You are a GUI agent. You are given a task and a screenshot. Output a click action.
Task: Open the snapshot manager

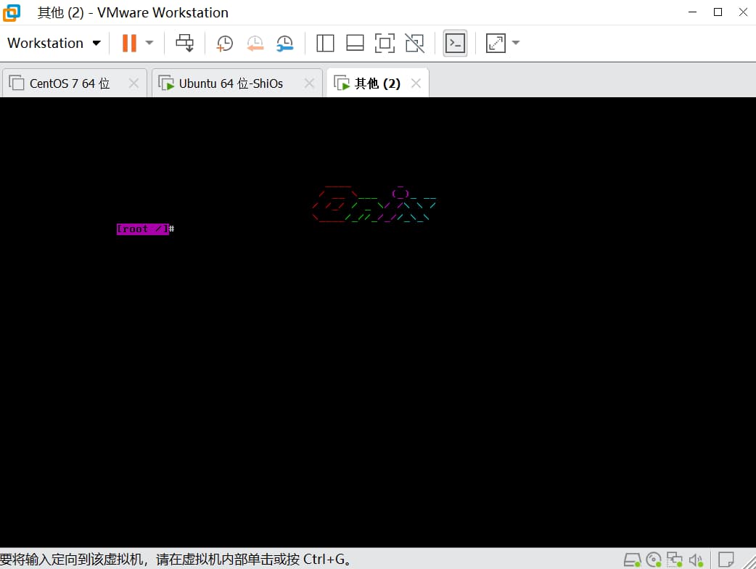click(284, 43)
